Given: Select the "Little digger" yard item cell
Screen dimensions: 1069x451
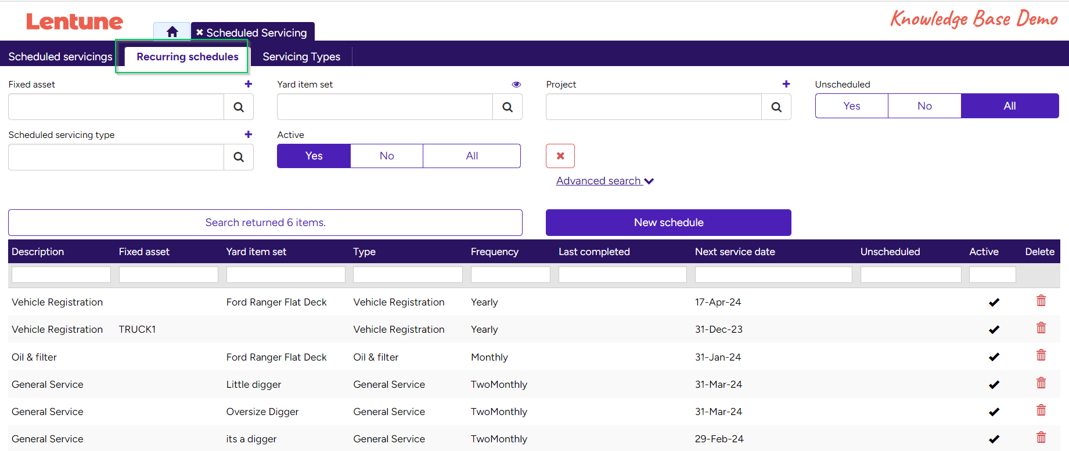Looking at the screenshot, I should coord(254,384).
